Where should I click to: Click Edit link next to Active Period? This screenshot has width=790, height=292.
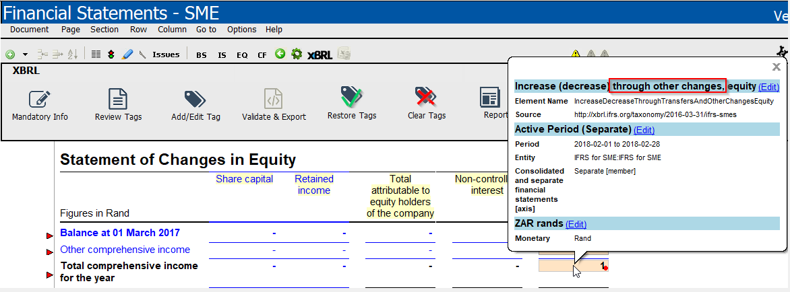point(644,130)
